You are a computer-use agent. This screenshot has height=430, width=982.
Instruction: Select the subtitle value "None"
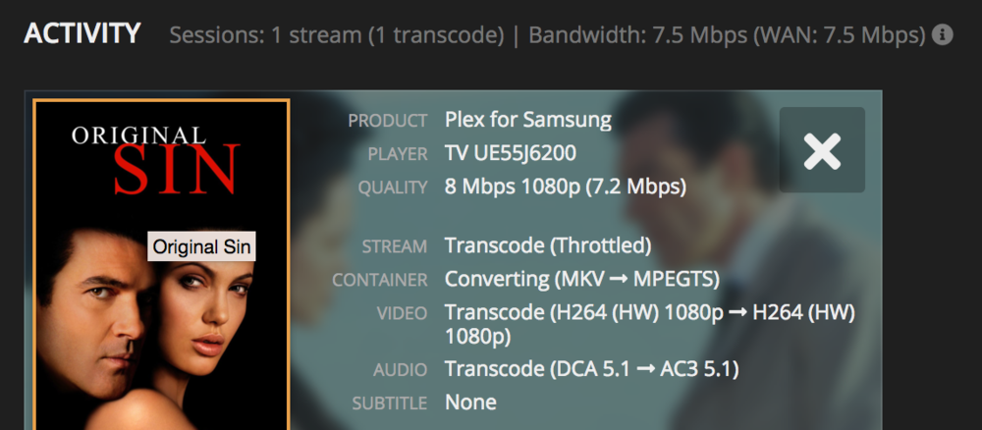point(470,403)
